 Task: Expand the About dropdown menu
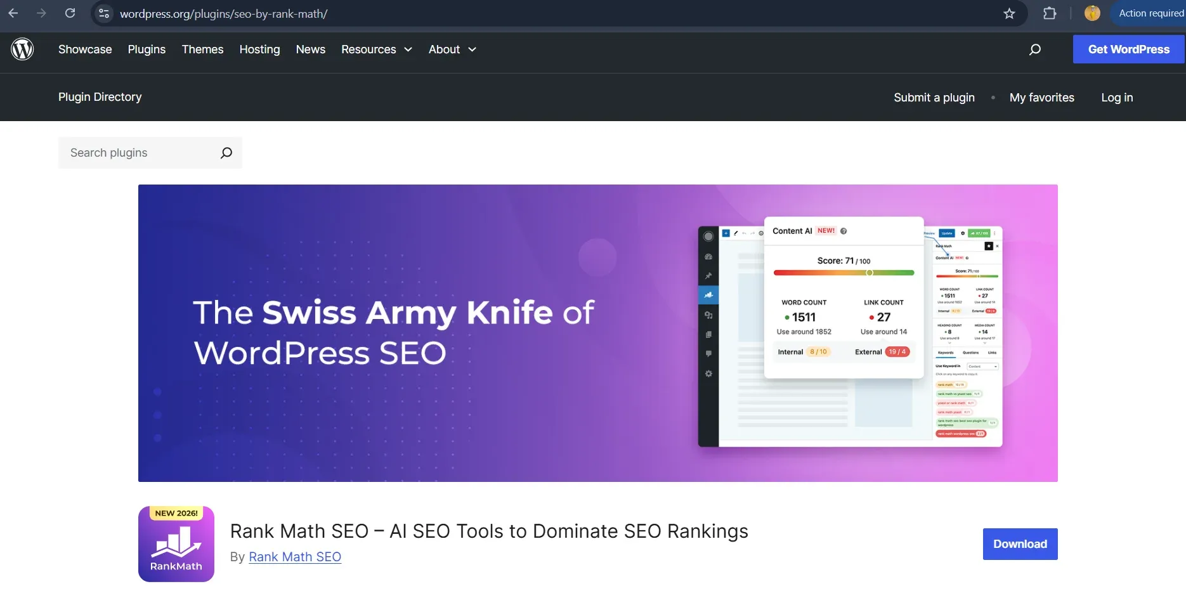point(452,49)
